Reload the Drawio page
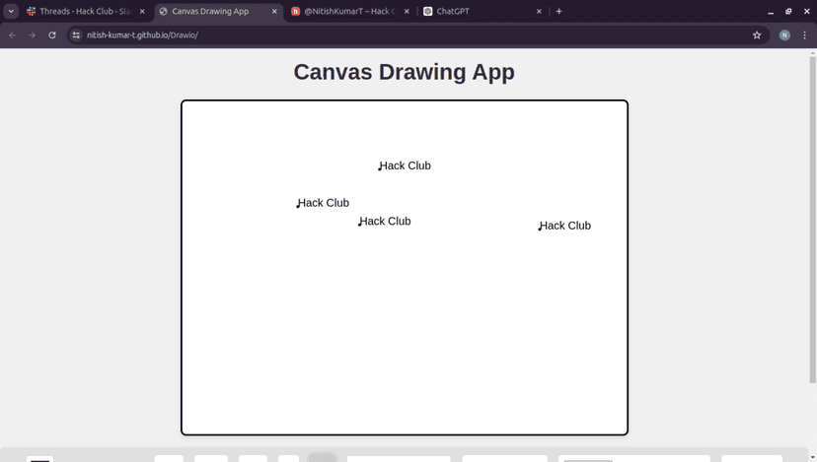Viewport: 817px width, 462px height. pyautogui.click(x=52, y=34)
